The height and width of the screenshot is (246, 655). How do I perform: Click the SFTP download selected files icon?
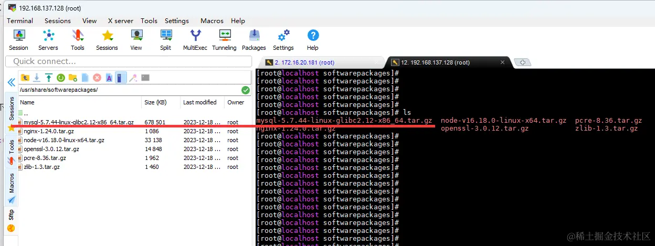click(37, 78)
